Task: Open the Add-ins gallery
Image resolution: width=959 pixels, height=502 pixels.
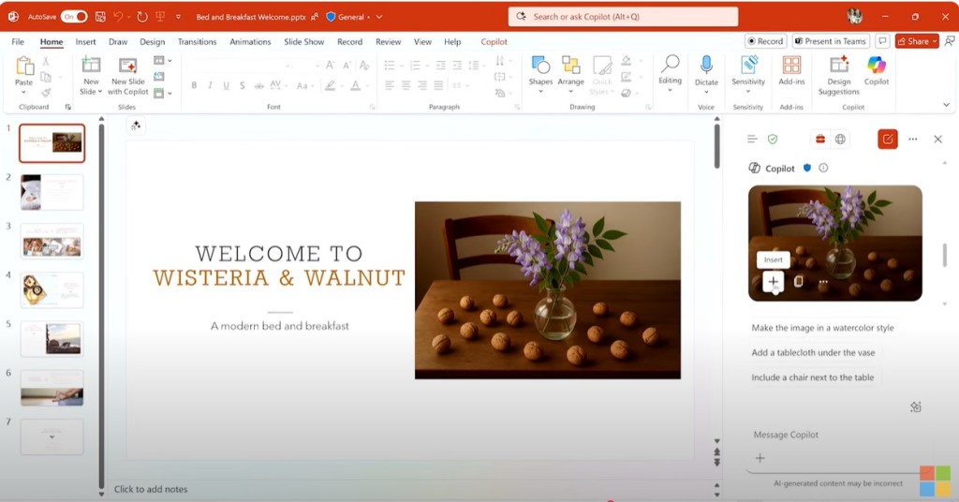Action: coord(791,66)
